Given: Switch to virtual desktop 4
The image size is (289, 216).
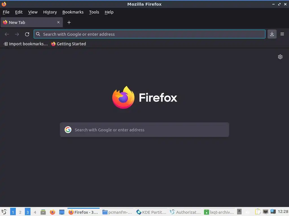Looking at the screenshot, I should tap(35, 212).
